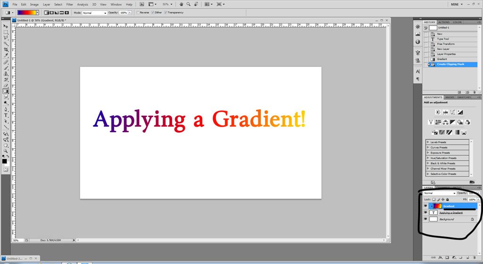
Task: Click the gradient preview swatch in options bar
Action: 26,13
